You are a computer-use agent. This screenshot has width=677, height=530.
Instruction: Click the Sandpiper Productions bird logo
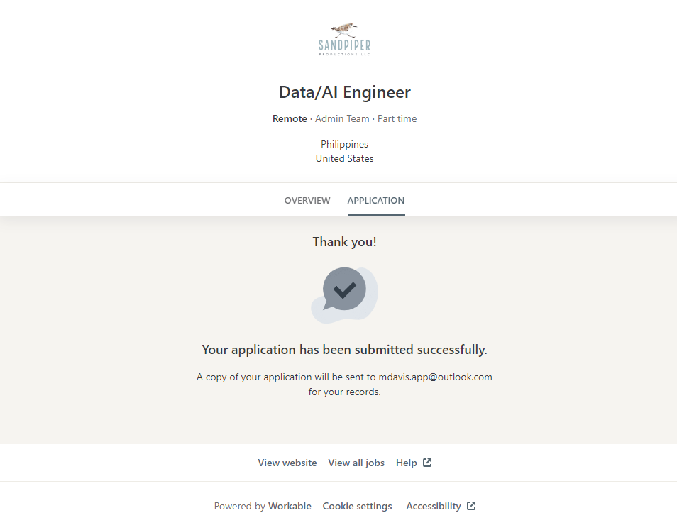(344, 38)
